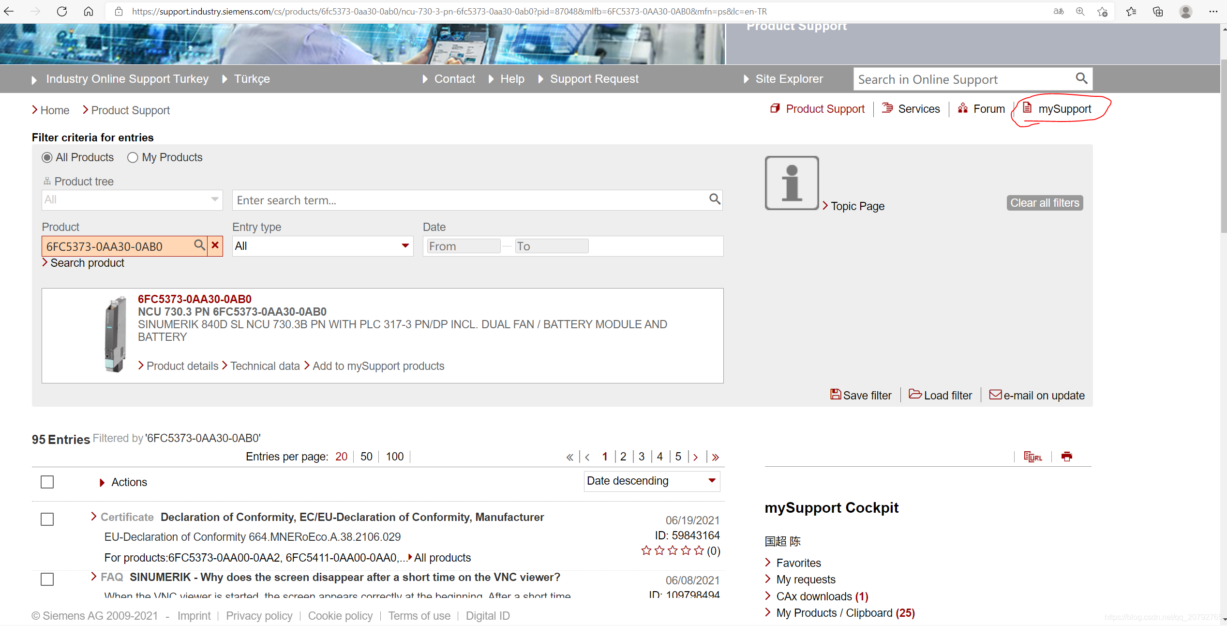Image resolution: width=1227 pixels, height=626 pixels.
Task: Open the Date descending sort dropdown
Action: (x=652, y=481)
